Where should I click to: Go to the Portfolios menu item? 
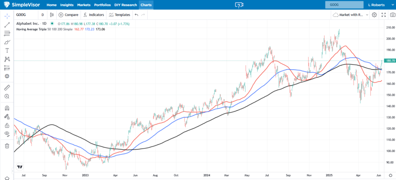point(102,5)
